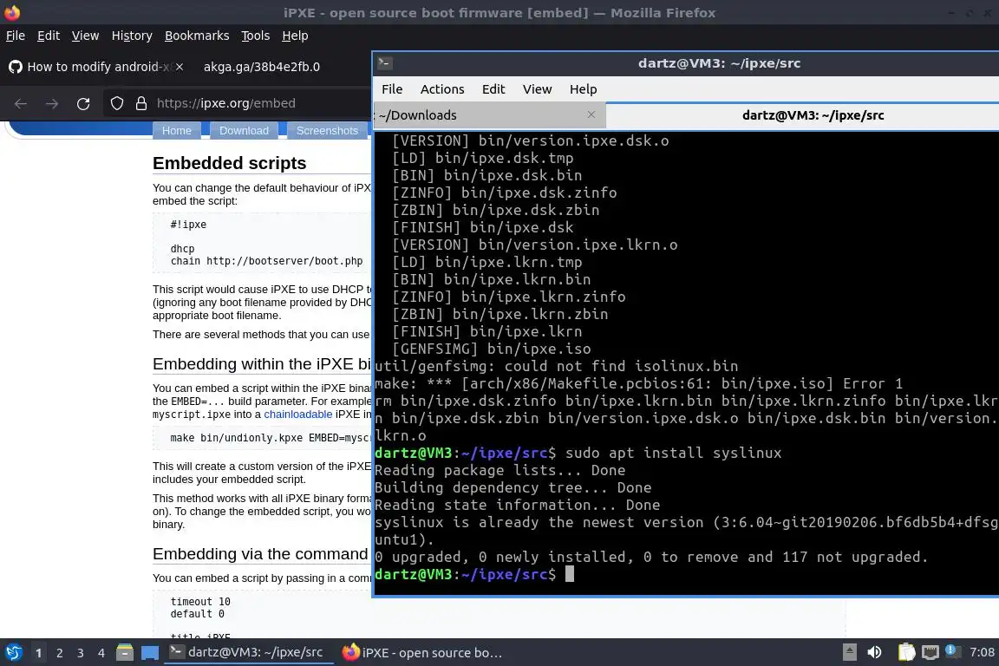Open the terminal Help menu
The width and height of the screenshot is (999, 666).
click(x=583, y=89)
